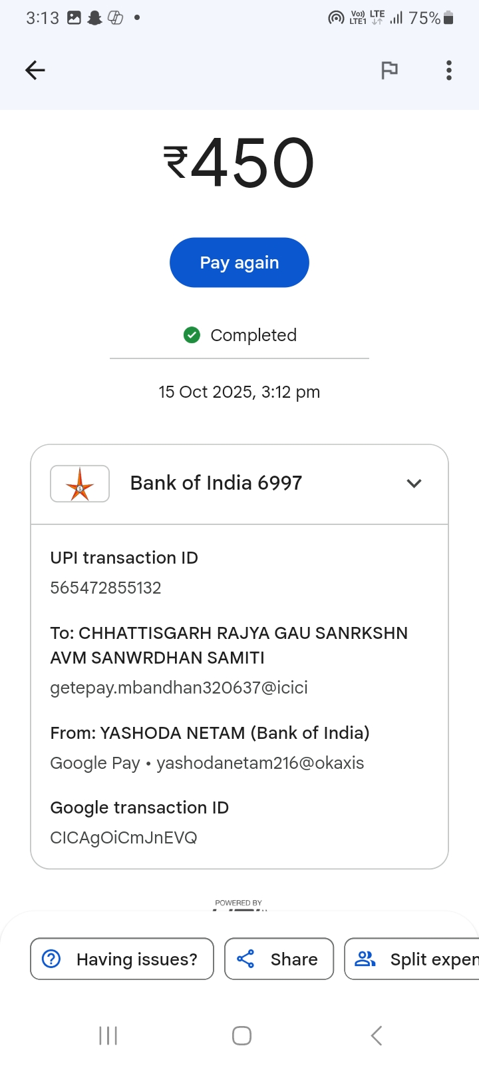479x1066 pixels.
Task: Expand the Bank of India chevron
Action: pyautogui.click(x=414, y=484)
